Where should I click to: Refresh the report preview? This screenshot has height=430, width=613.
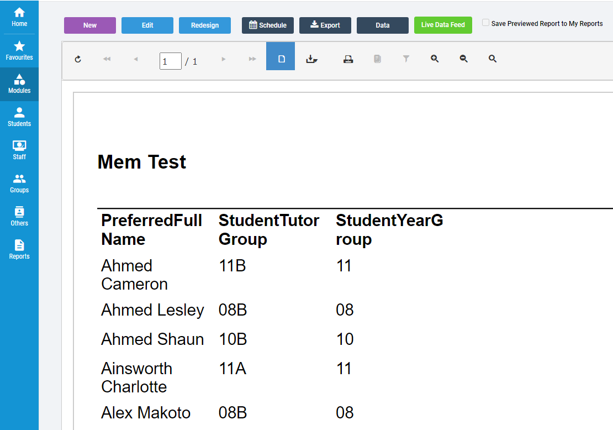(78, 58)
